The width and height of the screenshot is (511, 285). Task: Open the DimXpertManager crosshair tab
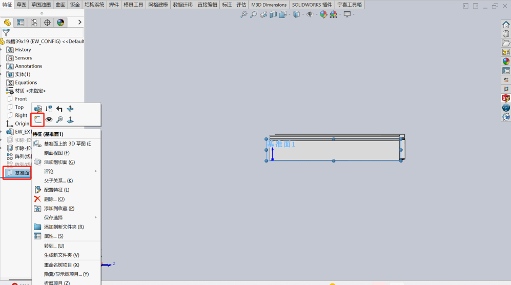[47, 23]
